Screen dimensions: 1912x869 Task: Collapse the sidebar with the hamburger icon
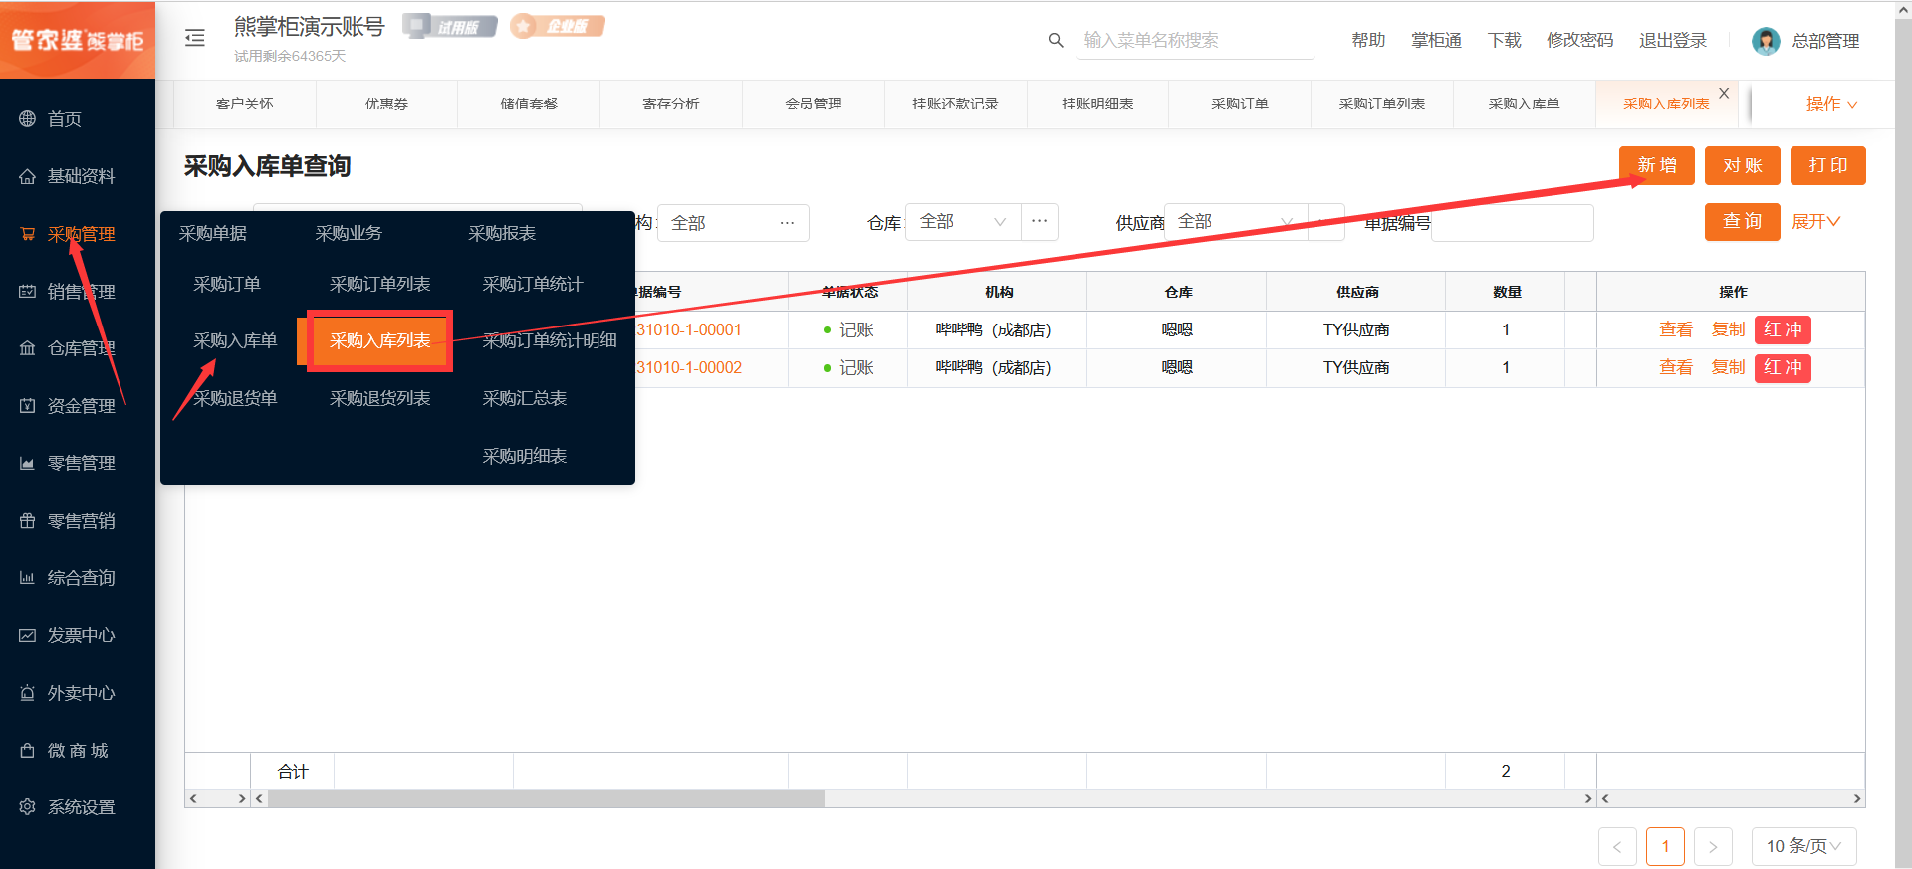pos(195,38)
